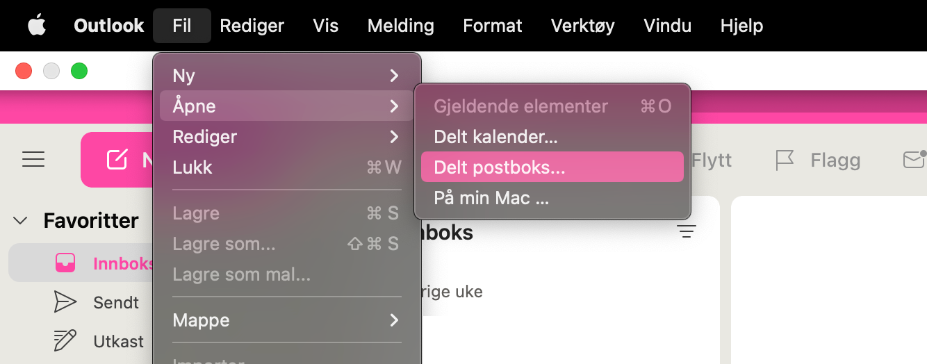Select the Innboks inbox icon

tap(65, 263)
